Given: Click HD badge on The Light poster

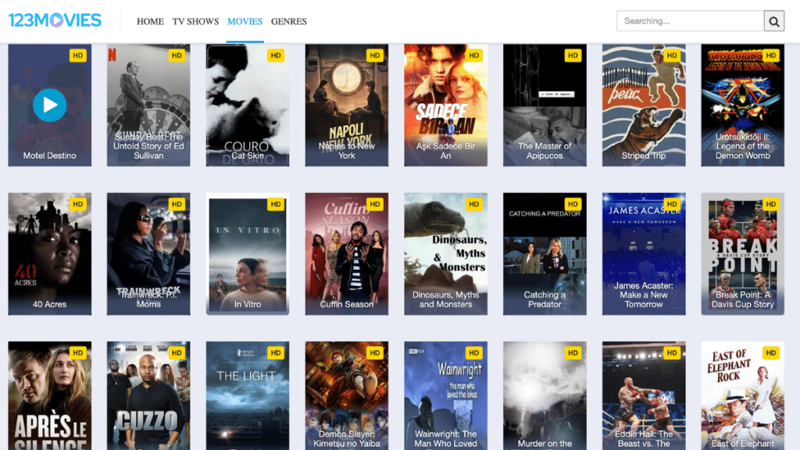Looking at the screenshot, I should 276,352.
